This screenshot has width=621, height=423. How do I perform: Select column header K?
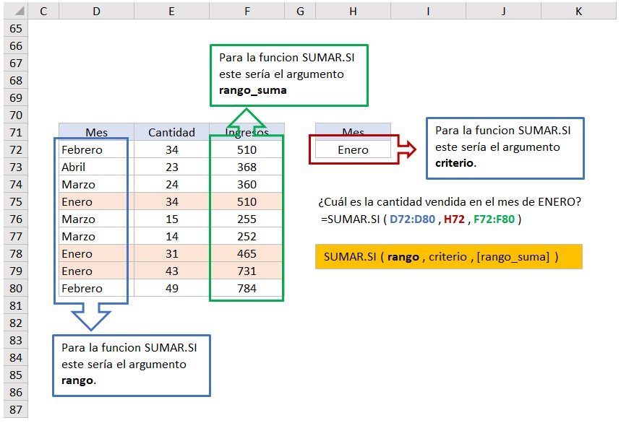click(578, 12)
